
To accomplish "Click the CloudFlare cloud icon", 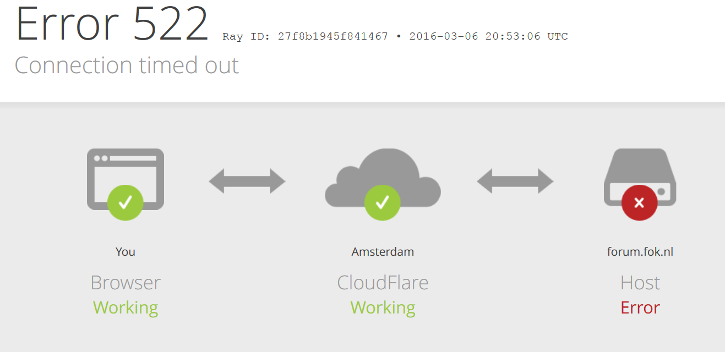I will point(383,178).
